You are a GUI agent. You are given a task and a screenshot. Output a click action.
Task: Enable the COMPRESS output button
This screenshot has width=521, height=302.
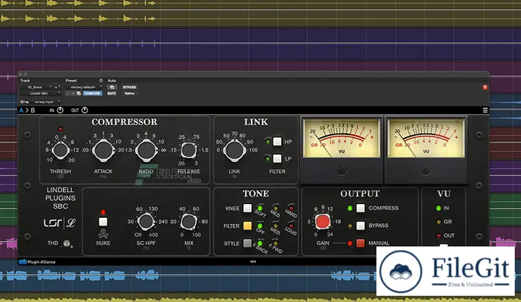click(x=360, y=208)
